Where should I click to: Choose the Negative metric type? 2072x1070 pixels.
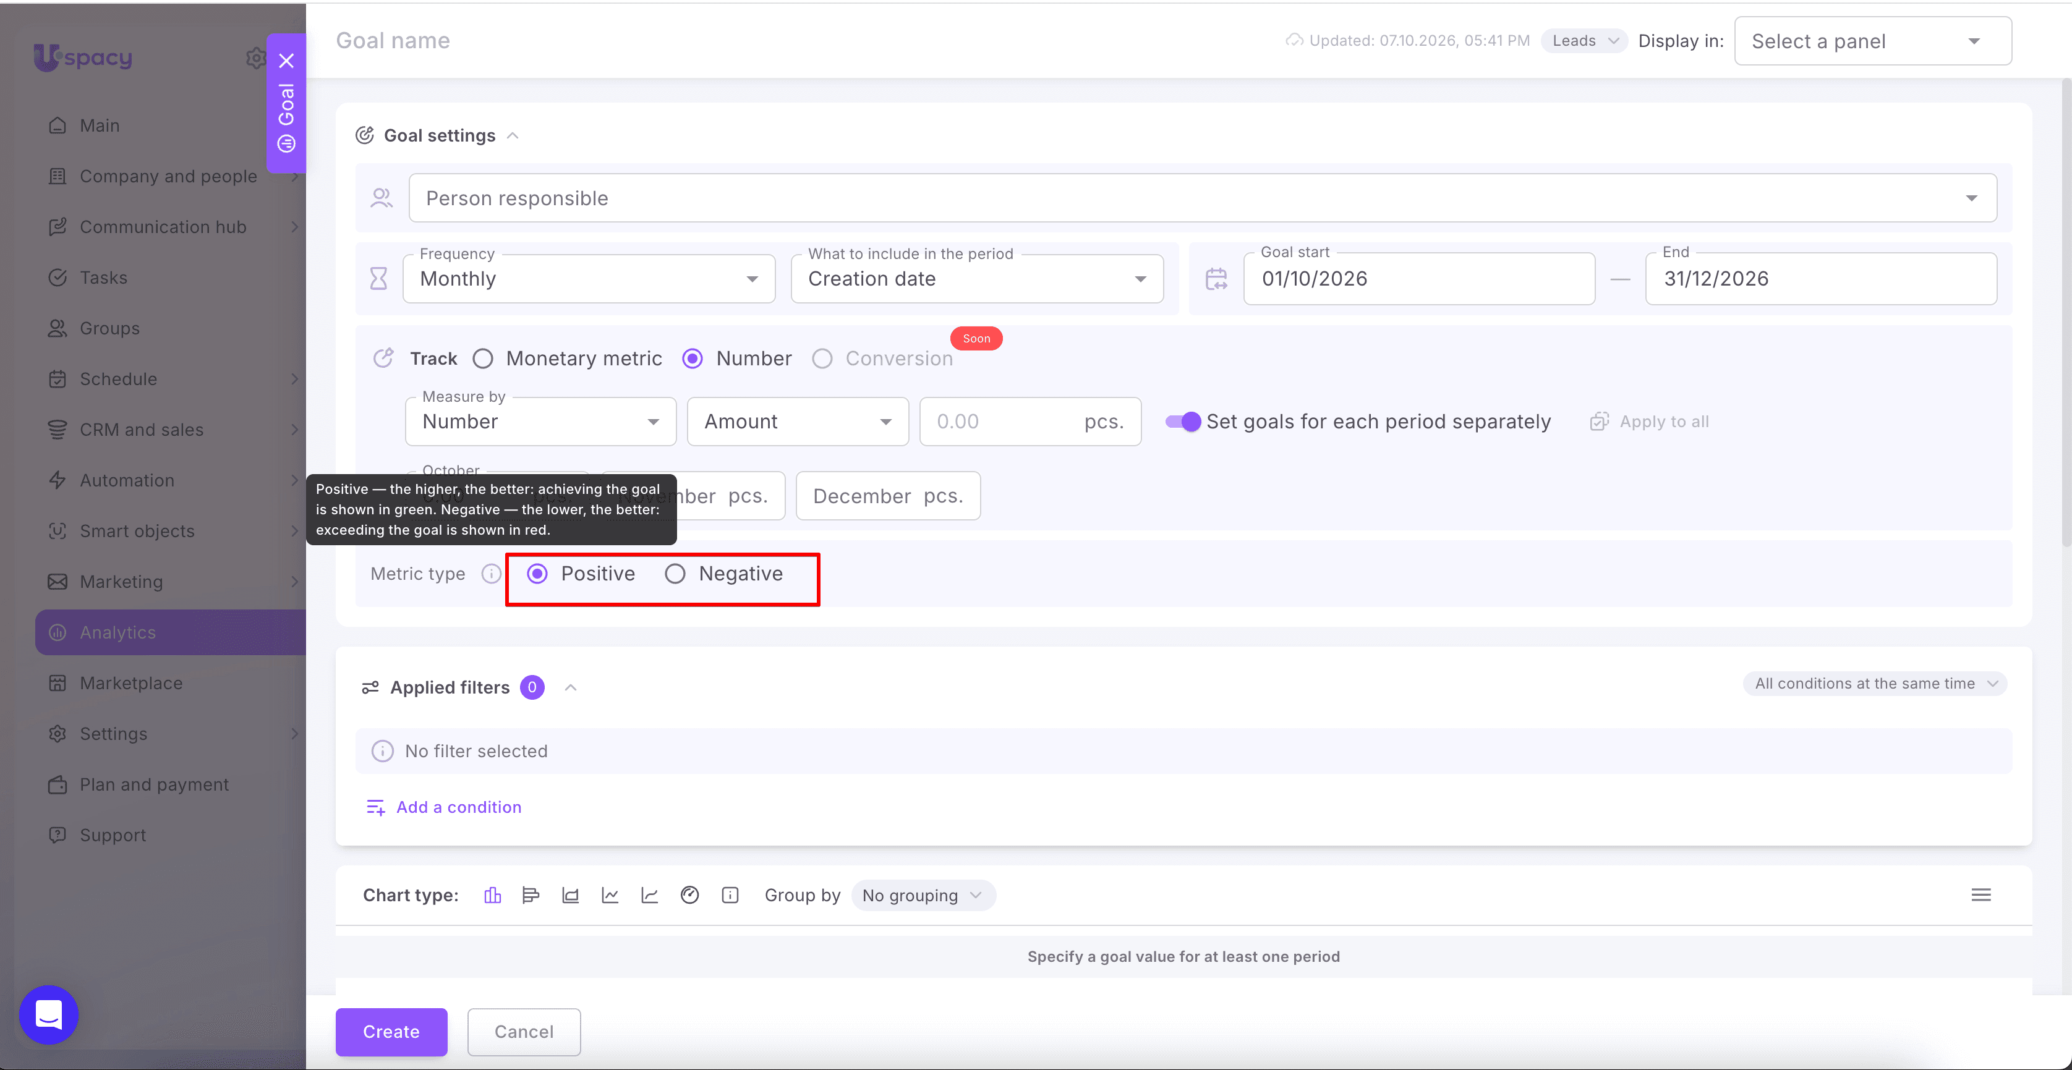pyautogui.click(x=675, y=573)
